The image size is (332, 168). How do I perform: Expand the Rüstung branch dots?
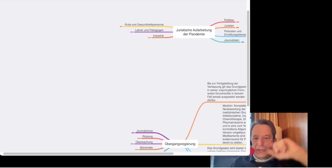coord(139,138)
